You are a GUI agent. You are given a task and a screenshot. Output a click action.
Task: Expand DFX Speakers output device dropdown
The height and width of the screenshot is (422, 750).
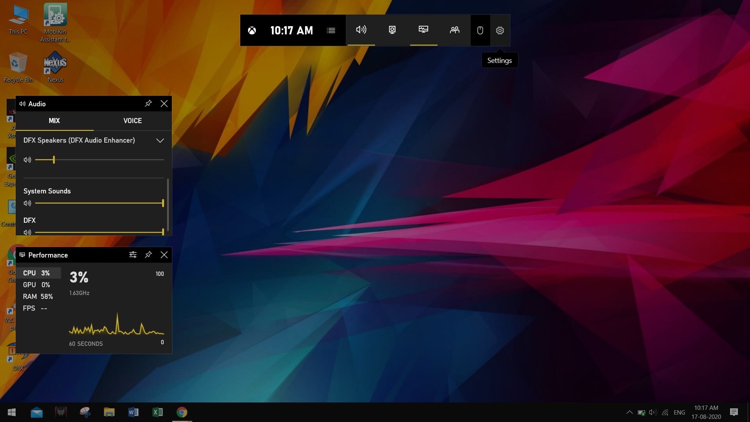click(x=160, y=141)
